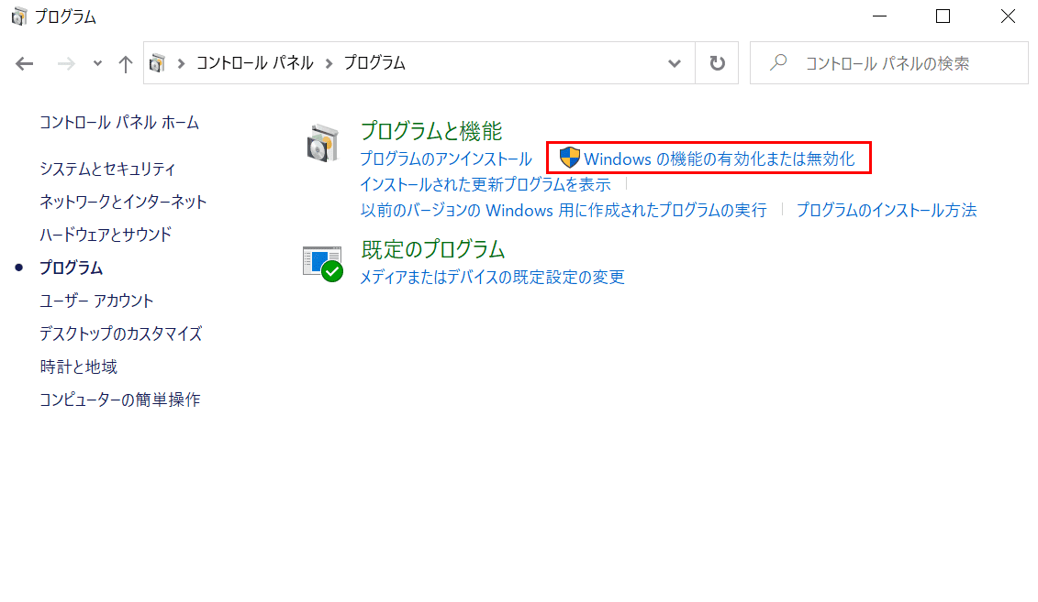Open 時計と地域 category
The width and height of the screenshot is (1038, 602).
[78, 367]
